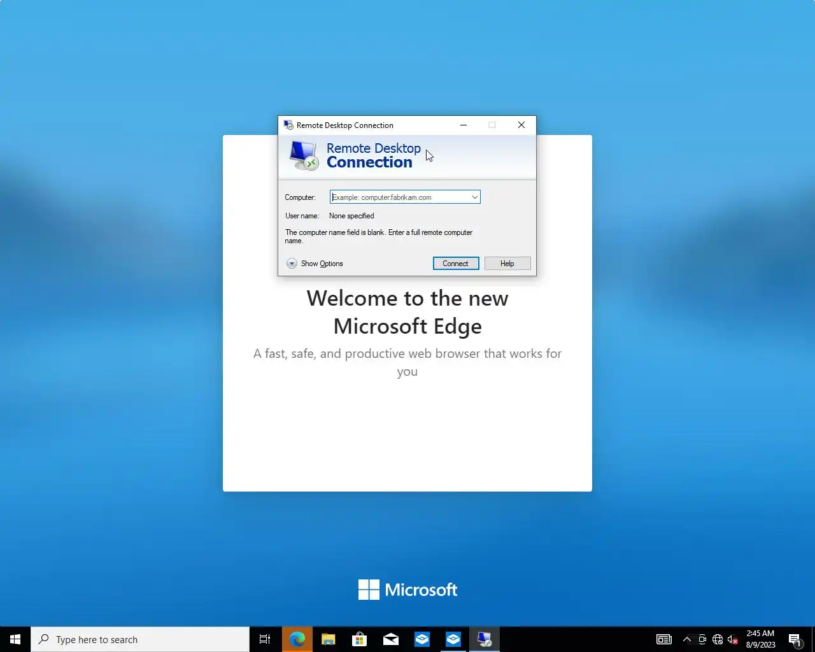Show hidden system tray icons
The width and height of the screenshot is (815, 652).
687,639
